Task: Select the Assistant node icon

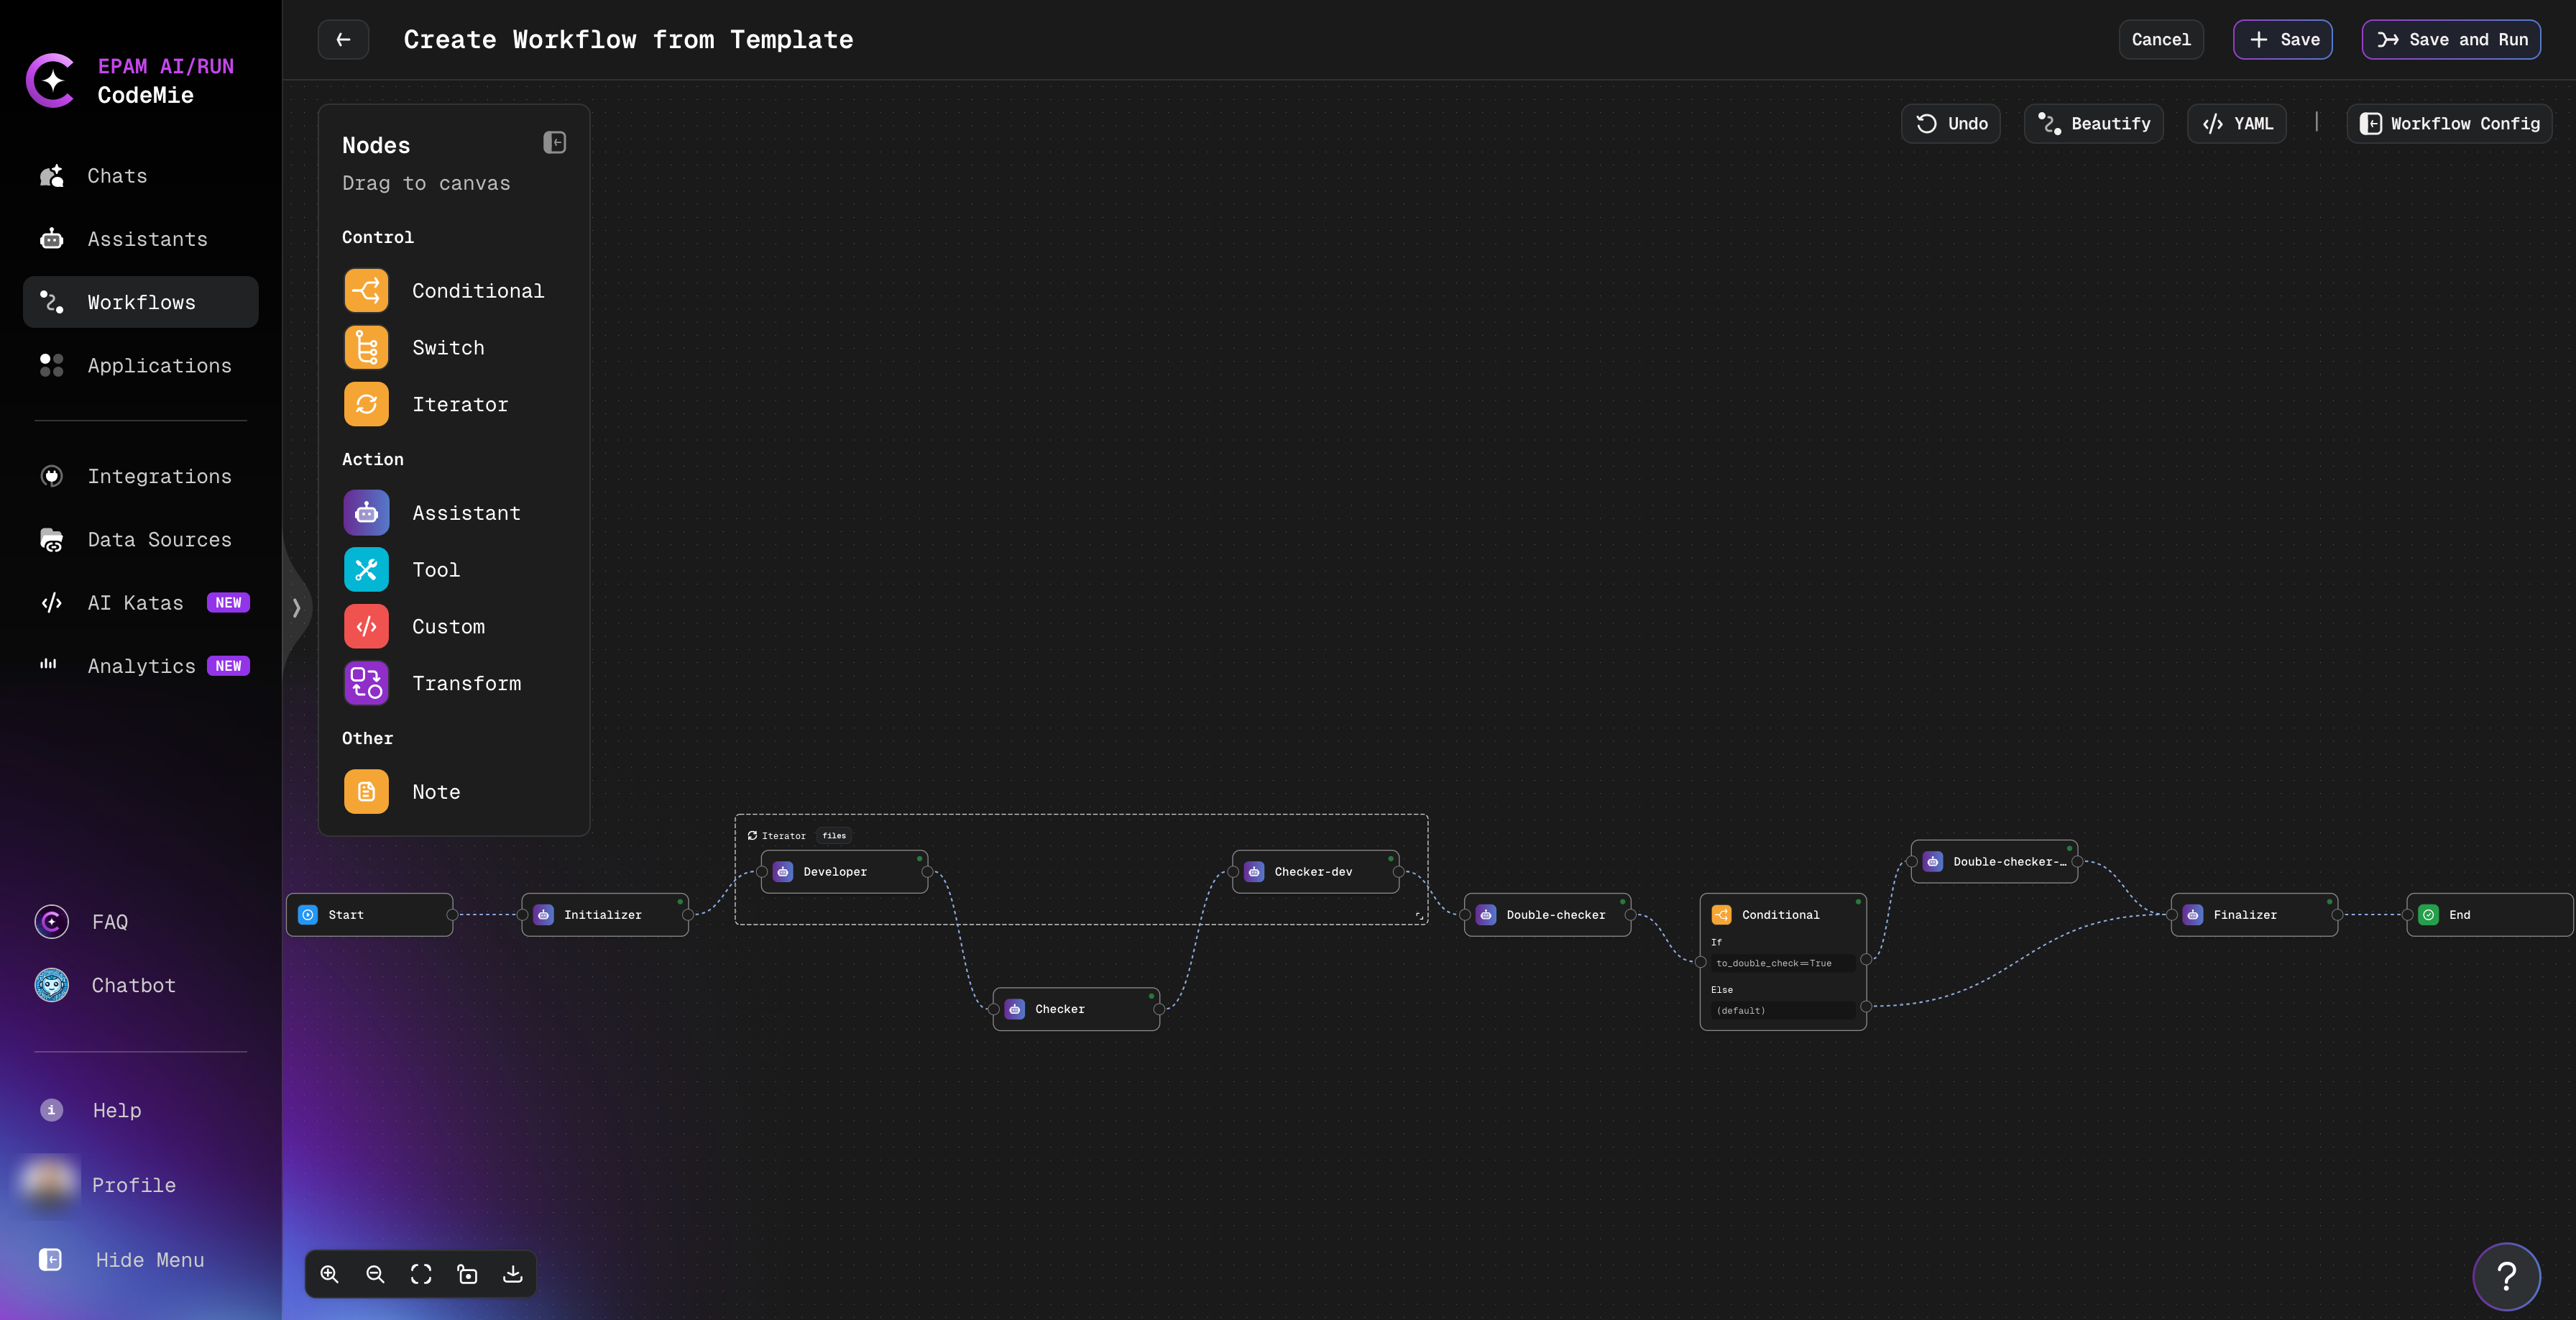Action: (x=366, y=512)
